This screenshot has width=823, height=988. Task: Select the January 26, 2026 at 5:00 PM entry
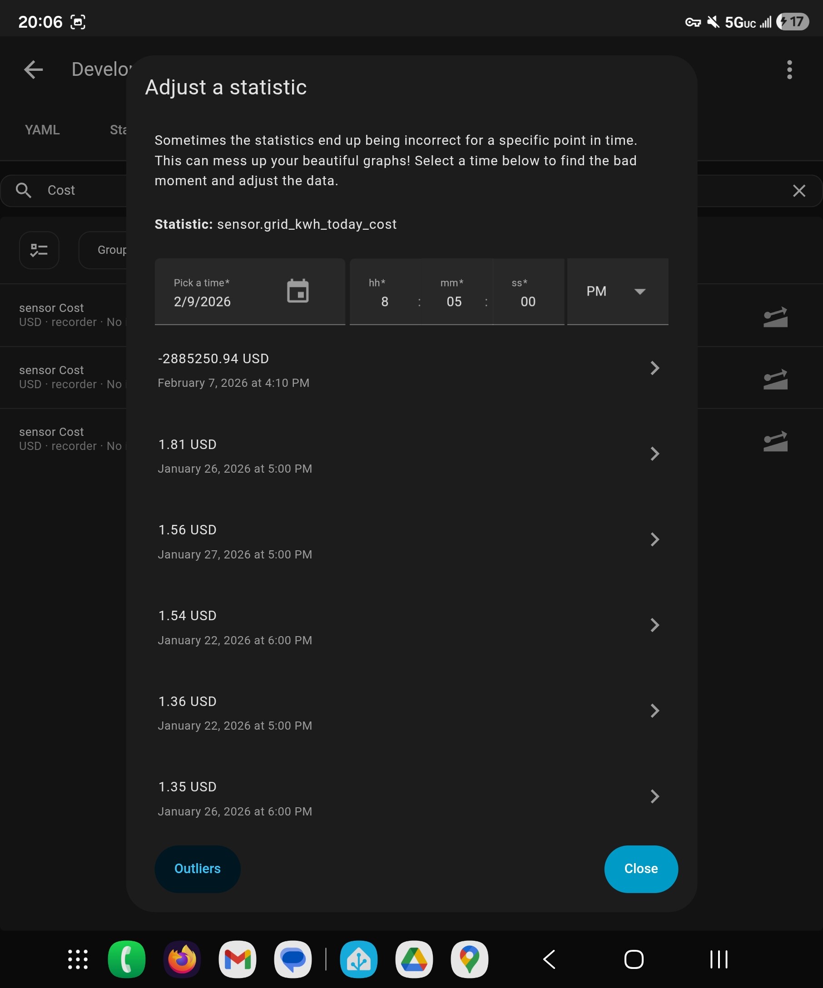(x=411, y=456)
